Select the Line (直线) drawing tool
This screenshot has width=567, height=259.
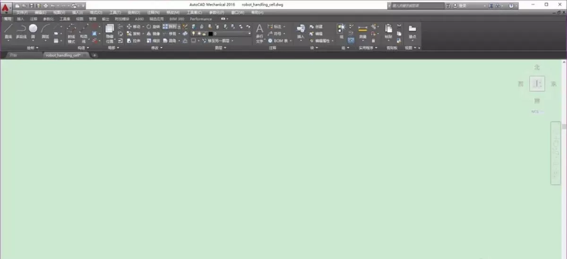click(9, 31)
